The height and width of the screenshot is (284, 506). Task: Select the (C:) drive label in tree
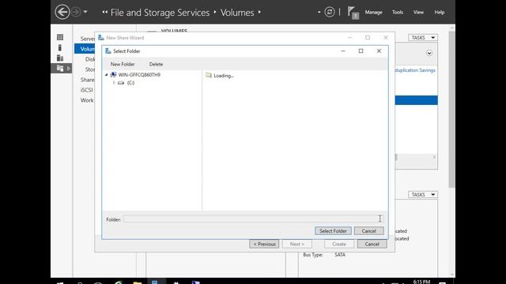coord(130,83)
